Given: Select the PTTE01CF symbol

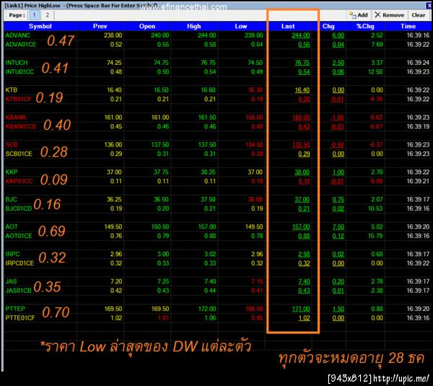Looking at the screenshot, I should pyautogui.click(x=20, y=317).
